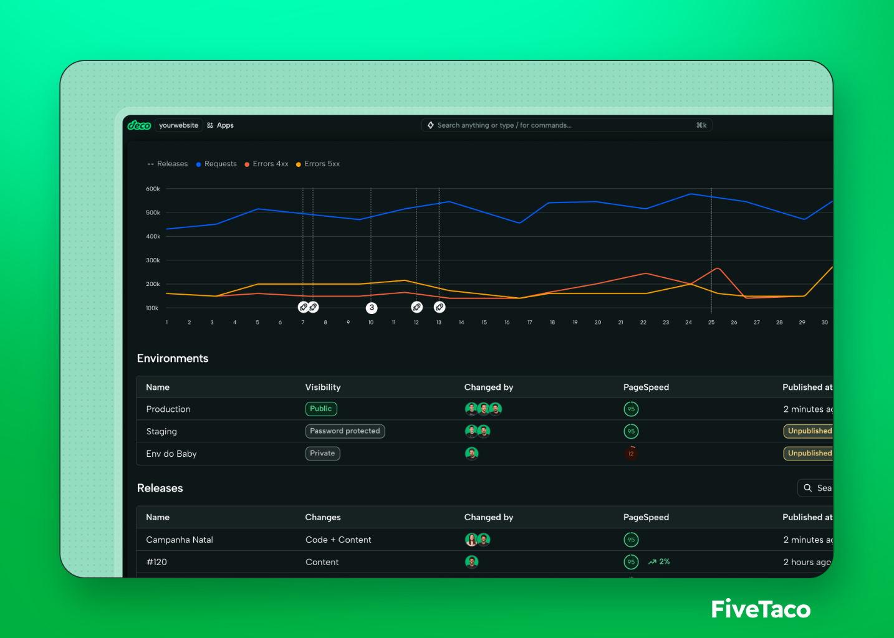Click 2 hours ago published time
The height and width of the screenshot is (638, 894).
pyautogui.click(x=807, y=562)
